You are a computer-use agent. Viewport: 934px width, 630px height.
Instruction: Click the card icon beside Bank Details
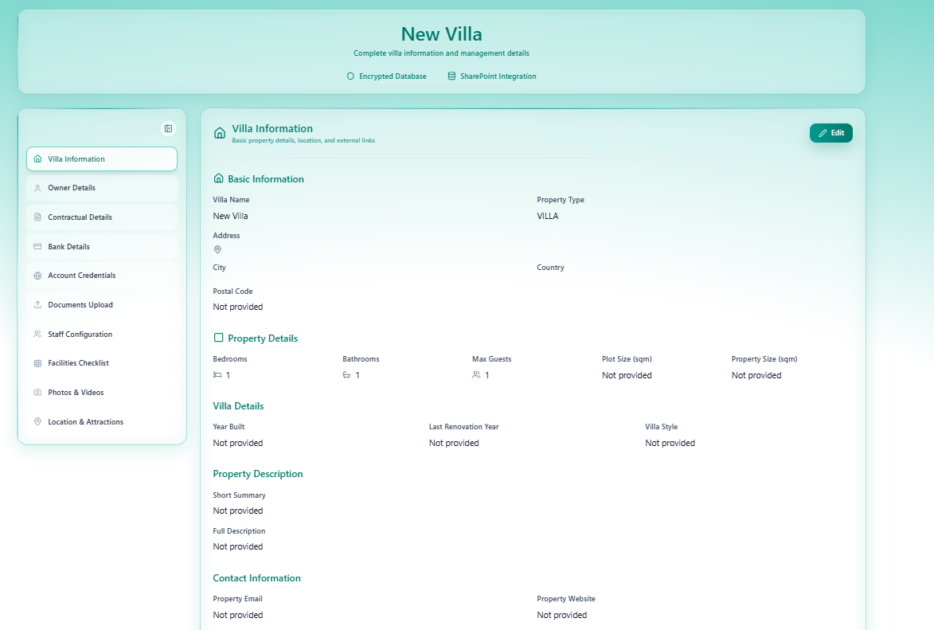37,246
